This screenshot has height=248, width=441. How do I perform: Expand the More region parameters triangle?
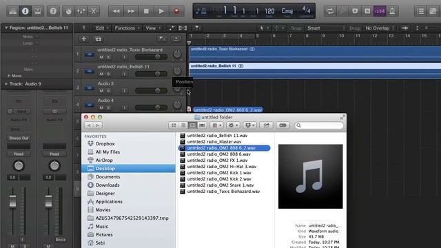click(9, 76)
